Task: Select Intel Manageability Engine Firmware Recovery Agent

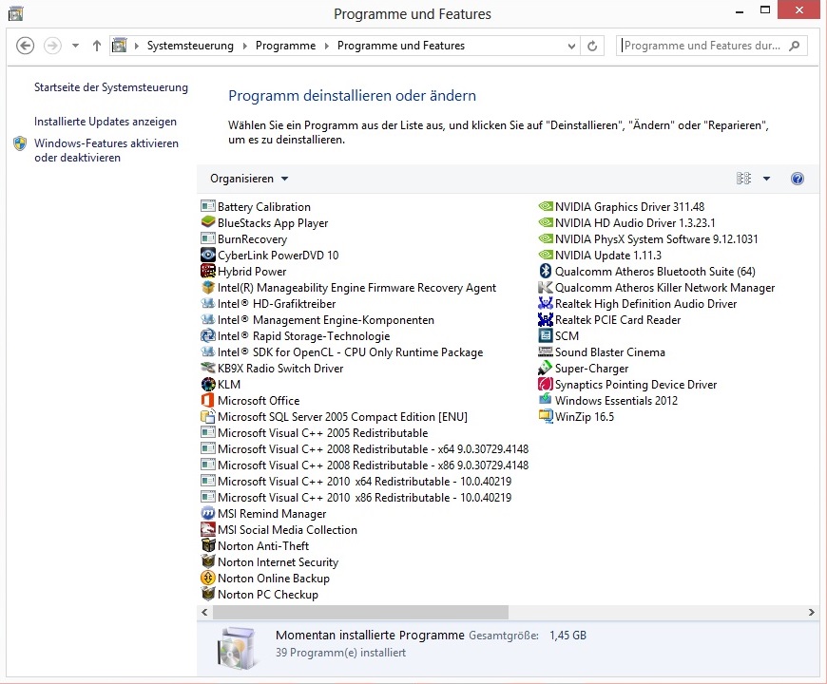Action: pyautogui.click(x=349, y=288)
